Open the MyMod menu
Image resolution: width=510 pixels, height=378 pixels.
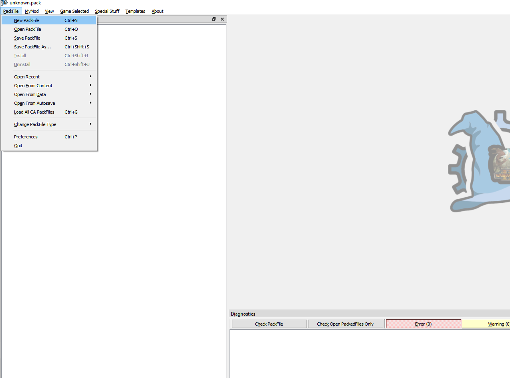32,11
